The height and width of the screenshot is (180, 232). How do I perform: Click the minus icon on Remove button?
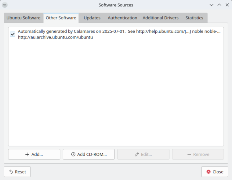pyautogui.click(x=189, y=155)
